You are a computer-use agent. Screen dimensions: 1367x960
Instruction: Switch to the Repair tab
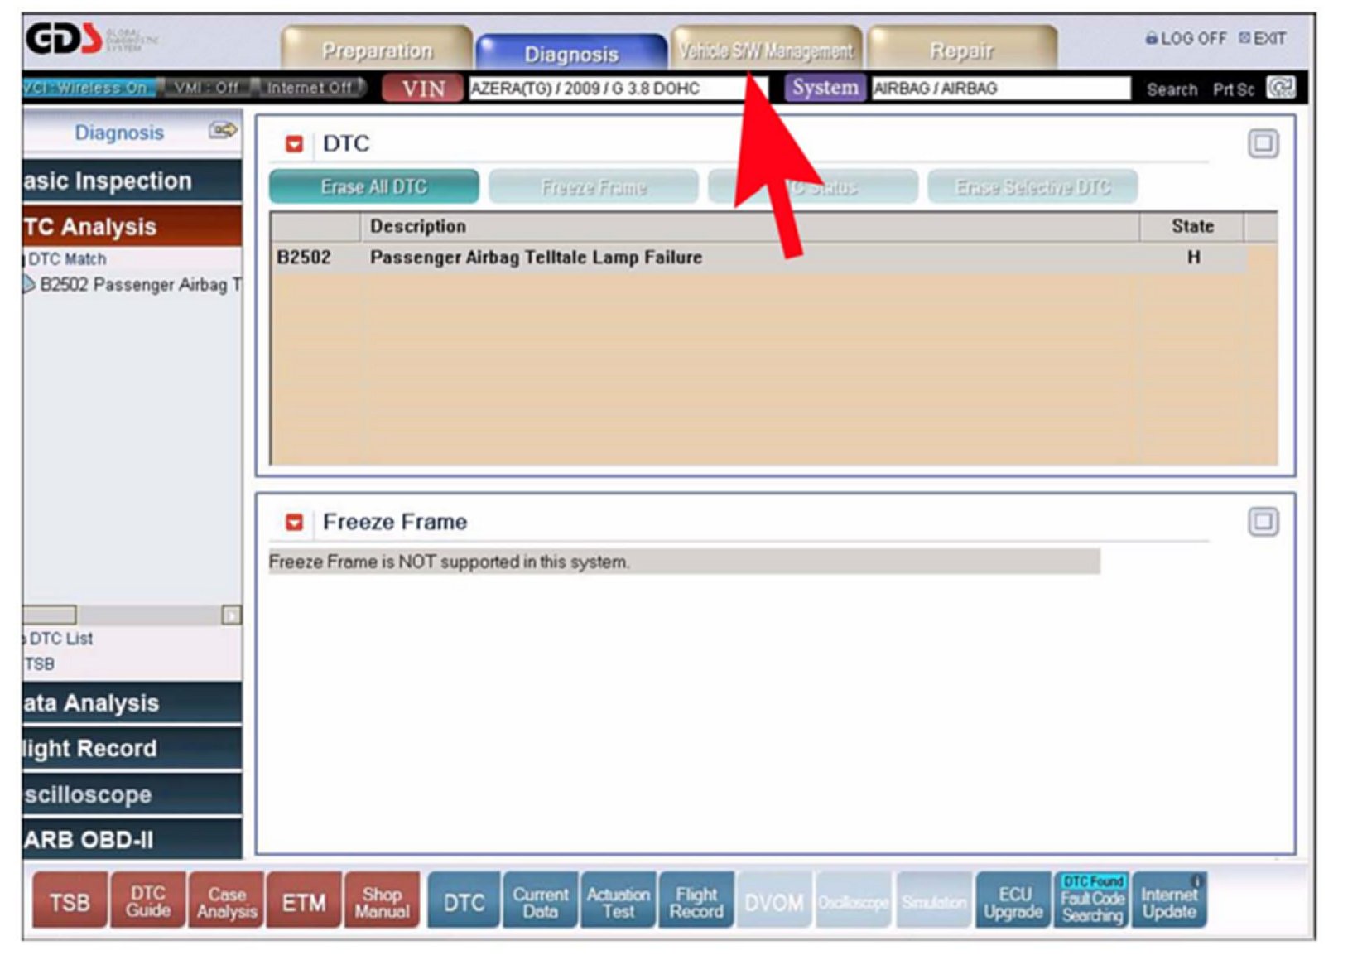coord(960,51)
